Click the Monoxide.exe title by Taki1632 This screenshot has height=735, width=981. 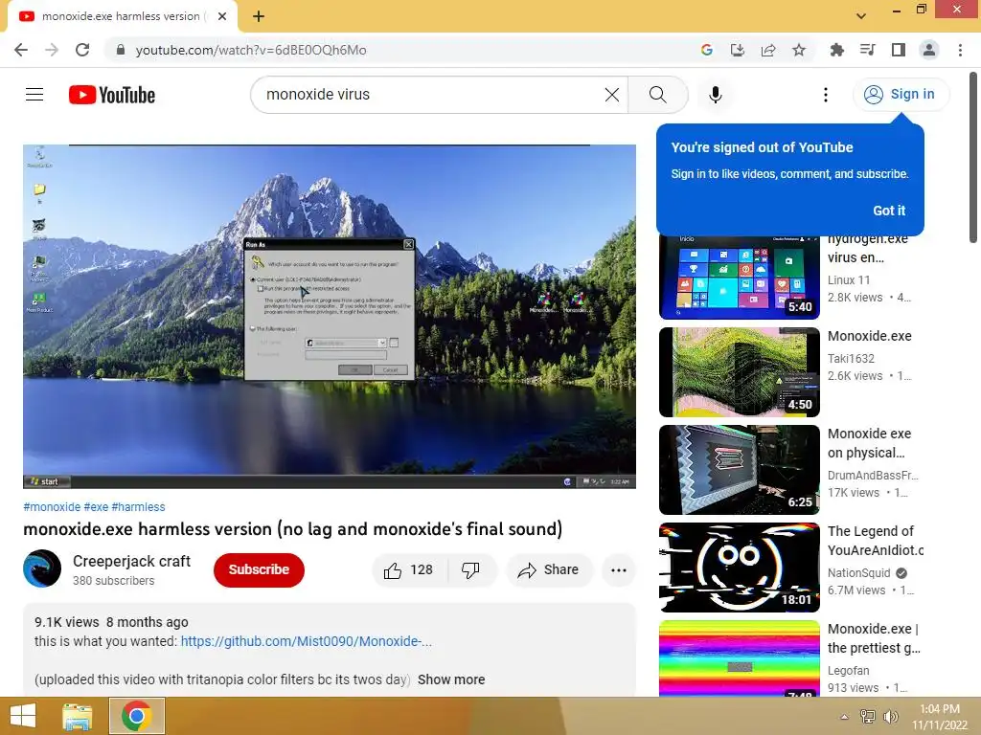pyautogui.click(x=870, y=336)
